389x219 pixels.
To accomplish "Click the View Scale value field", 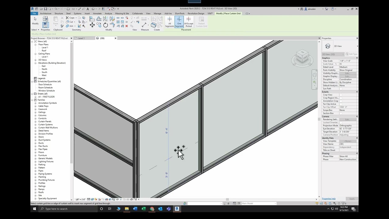I will [x=348, y=61].
